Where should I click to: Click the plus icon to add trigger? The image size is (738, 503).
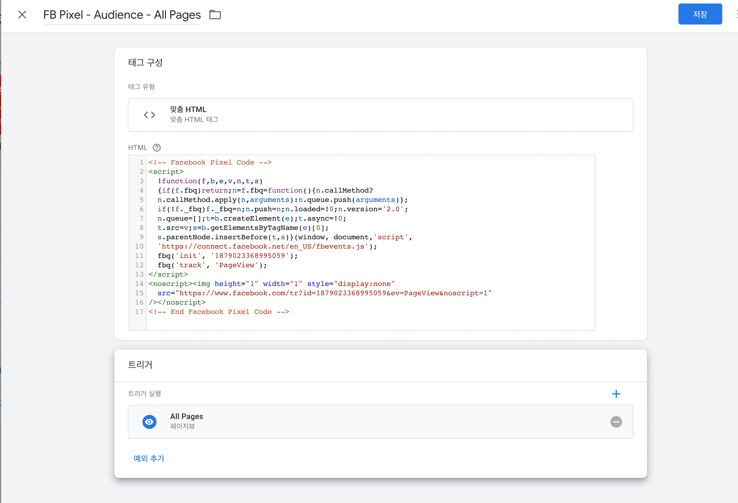616,394
